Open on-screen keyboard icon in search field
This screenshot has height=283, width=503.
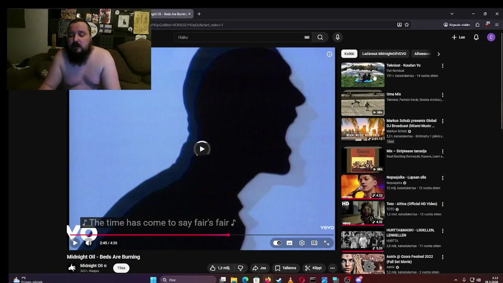point(307,37)
